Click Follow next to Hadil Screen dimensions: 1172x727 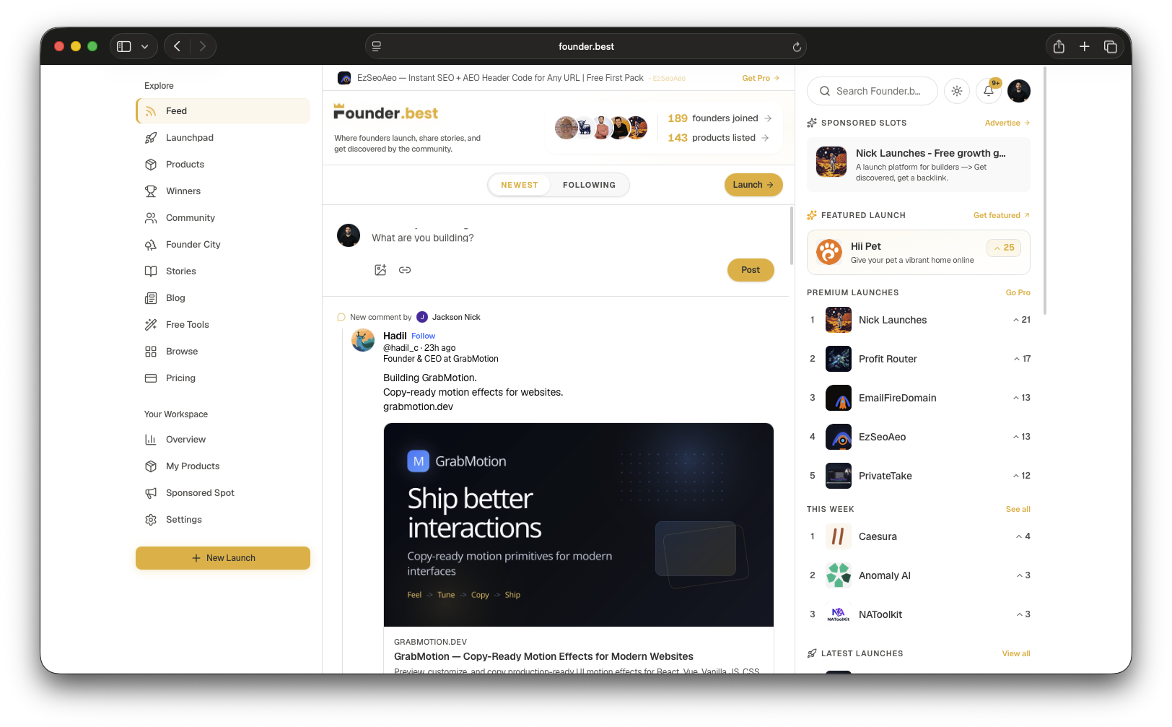coord(423,336)
